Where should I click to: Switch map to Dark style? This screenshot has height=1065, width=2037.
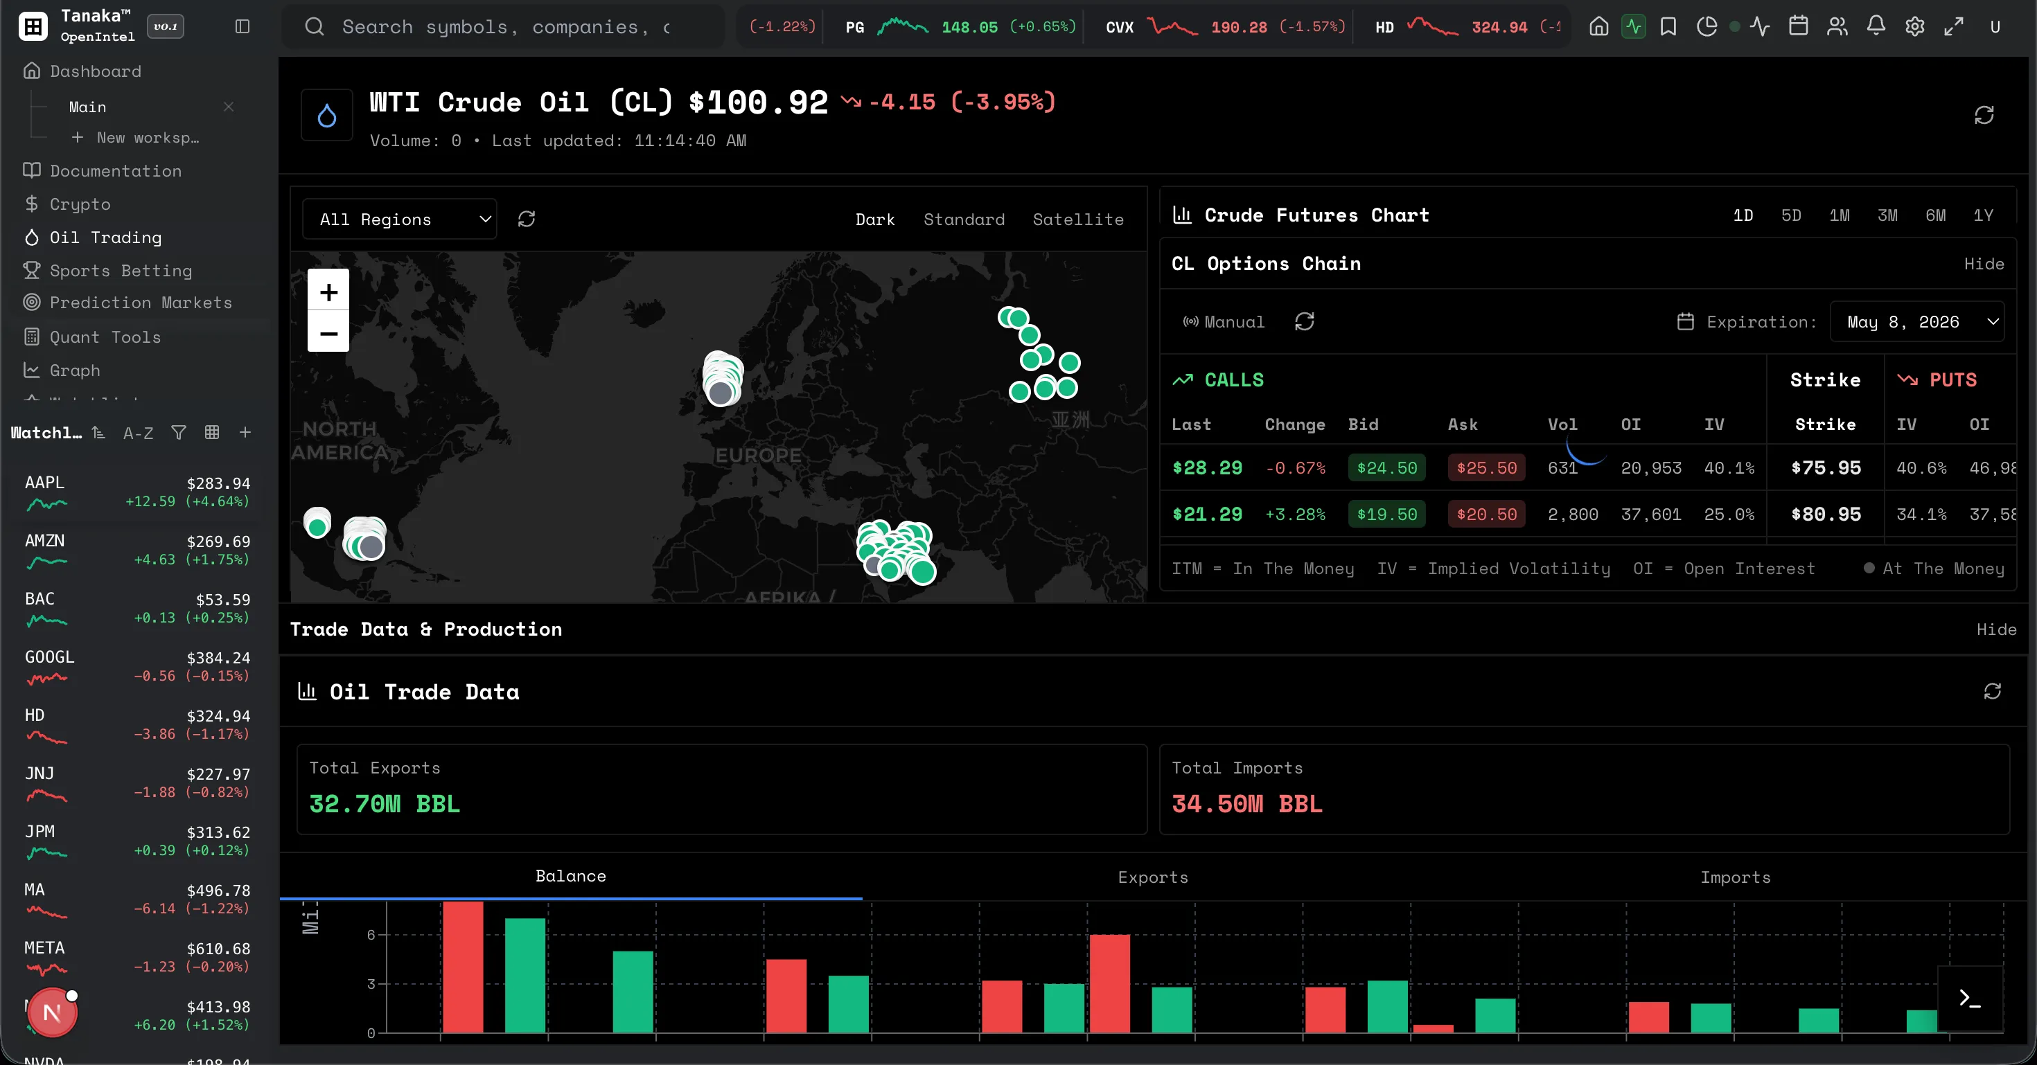point(874,220)
